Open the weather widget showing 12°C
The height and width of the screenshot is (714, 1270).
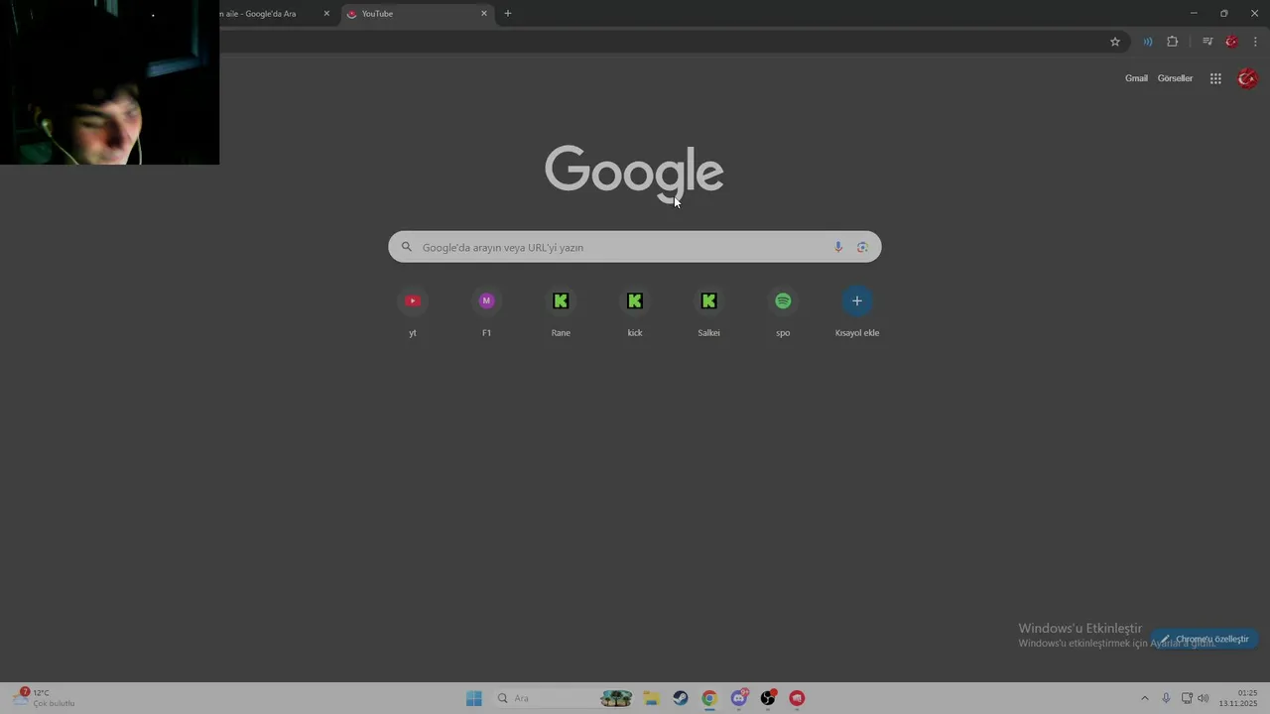(44, 698)
